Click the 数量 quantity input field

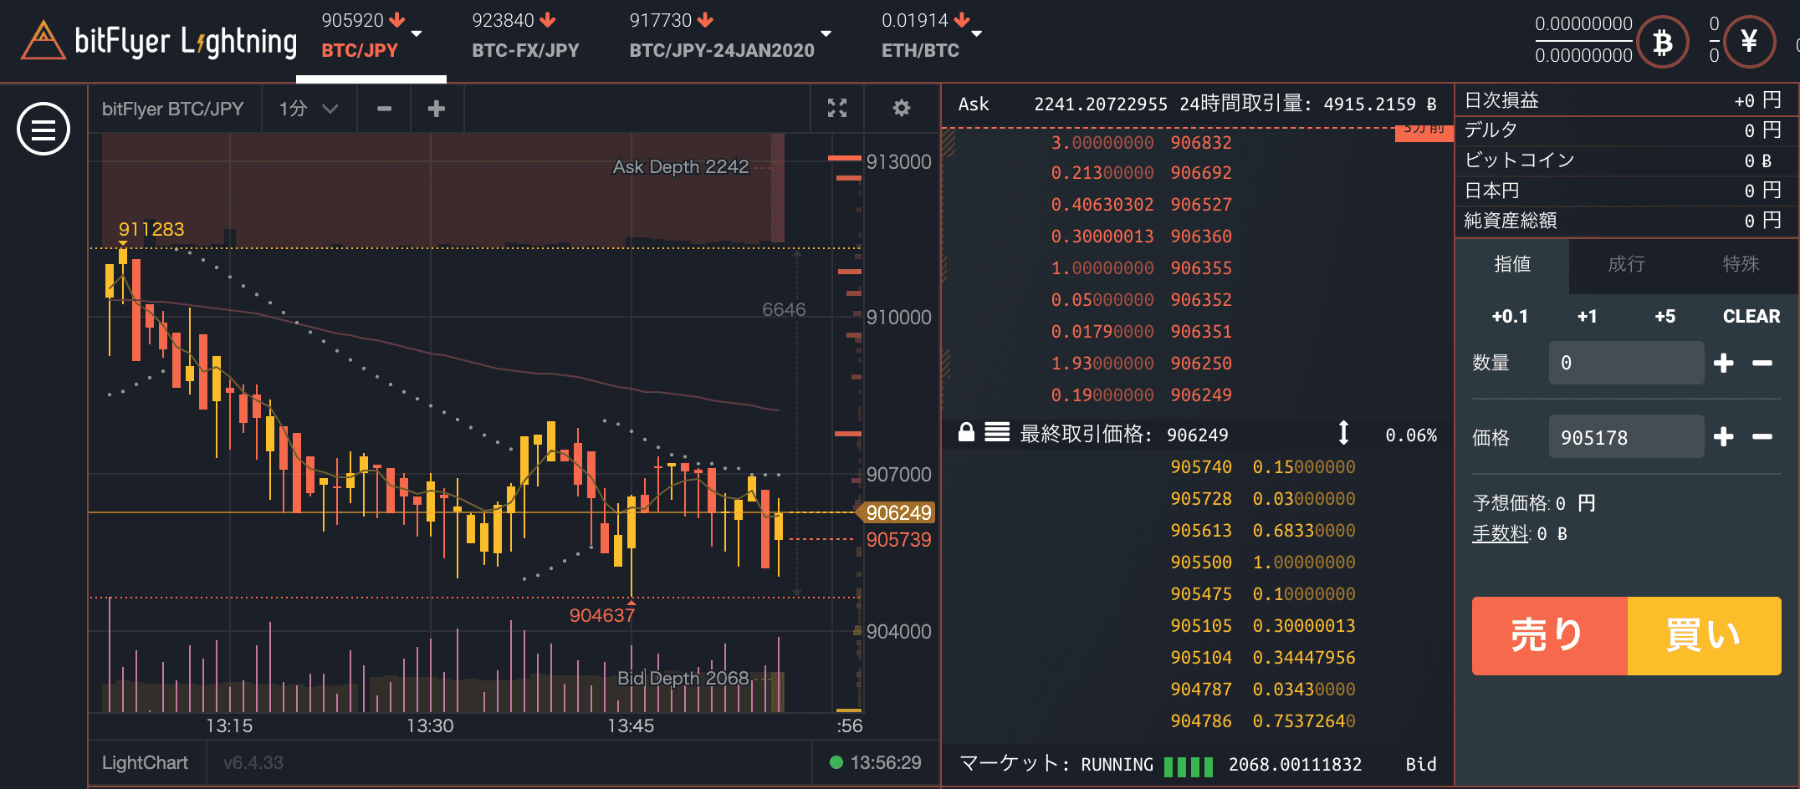(x=1626, y=363)
